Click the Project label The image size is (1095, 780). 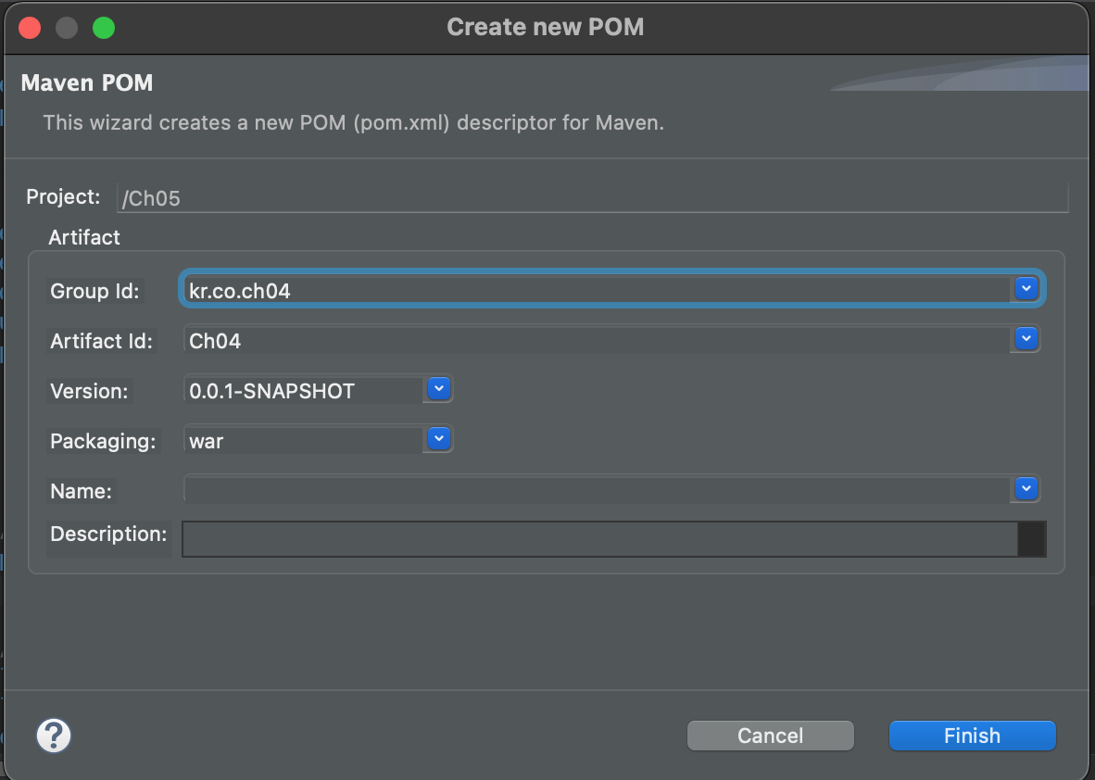[64, 197]
